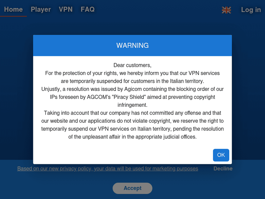The height and width of the screenshot is (199, 265).
Task: Click the line beginning "For the protection"
Action: tap(132, 73)
